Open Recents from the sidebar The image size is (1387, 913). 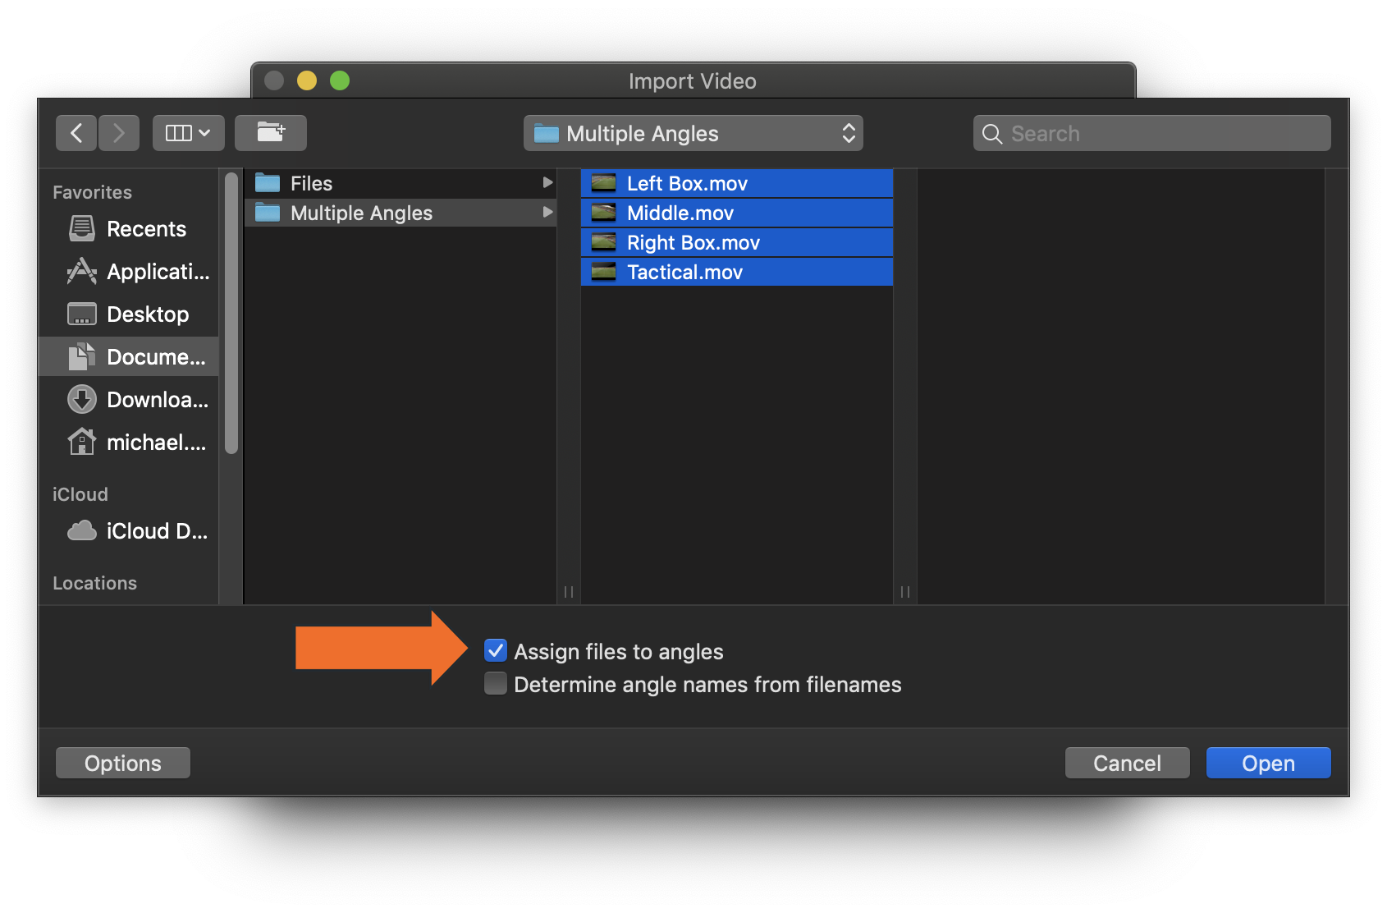[145, 229]
